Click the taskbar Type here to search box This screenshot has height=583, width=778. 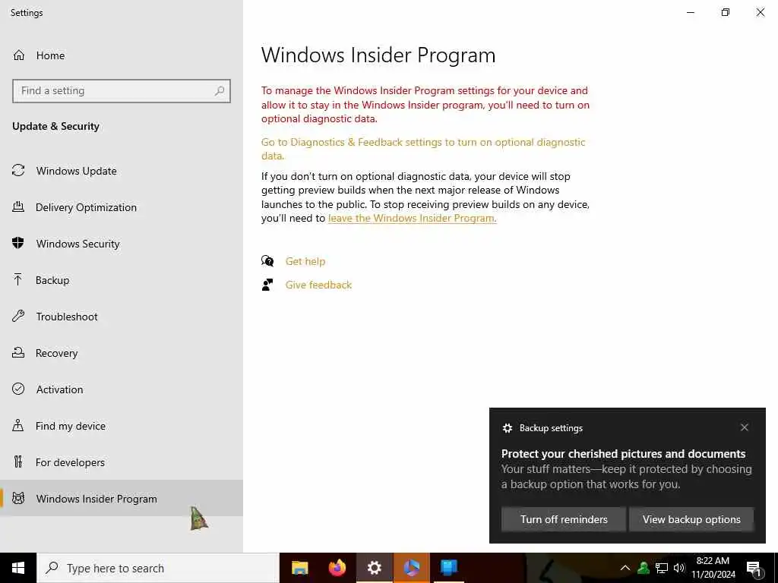click(158, 568)
